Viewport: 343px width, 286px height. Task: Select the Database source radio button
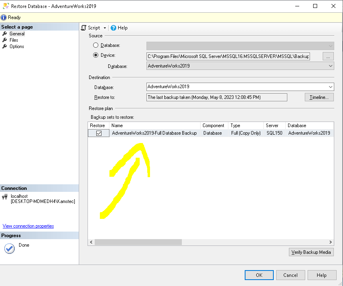pyautogui.click(x=95, y=45)
